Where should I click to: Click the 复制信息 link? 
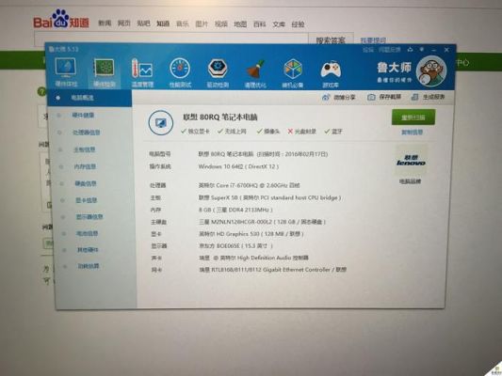point(412,133)
